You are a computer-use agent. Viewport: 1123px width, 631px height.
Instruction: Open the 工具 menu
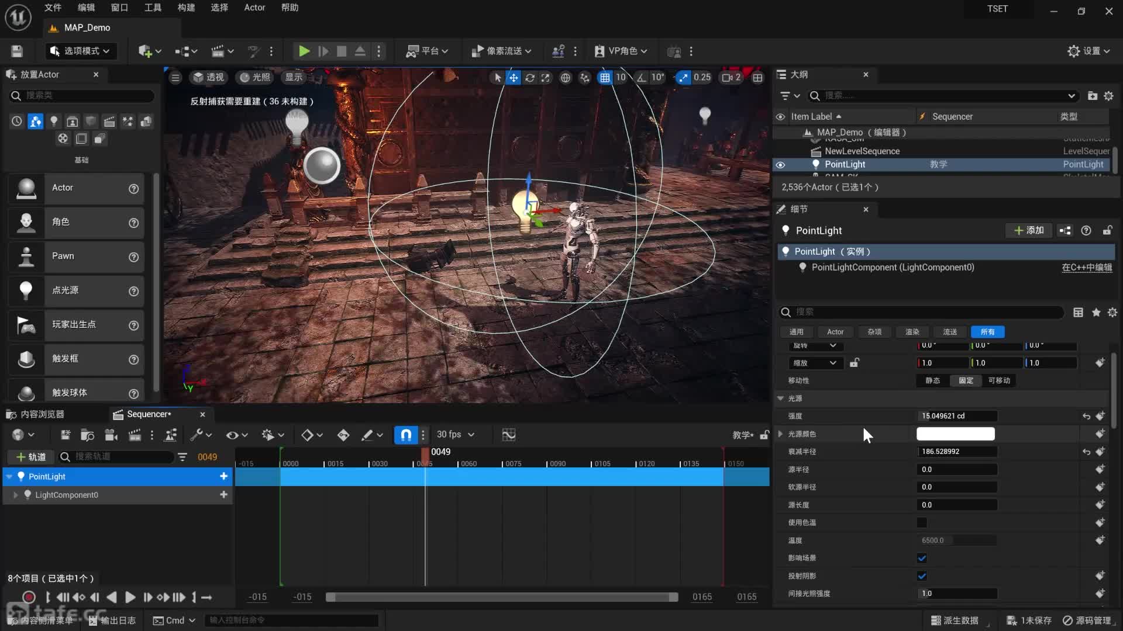pos(153,8)
